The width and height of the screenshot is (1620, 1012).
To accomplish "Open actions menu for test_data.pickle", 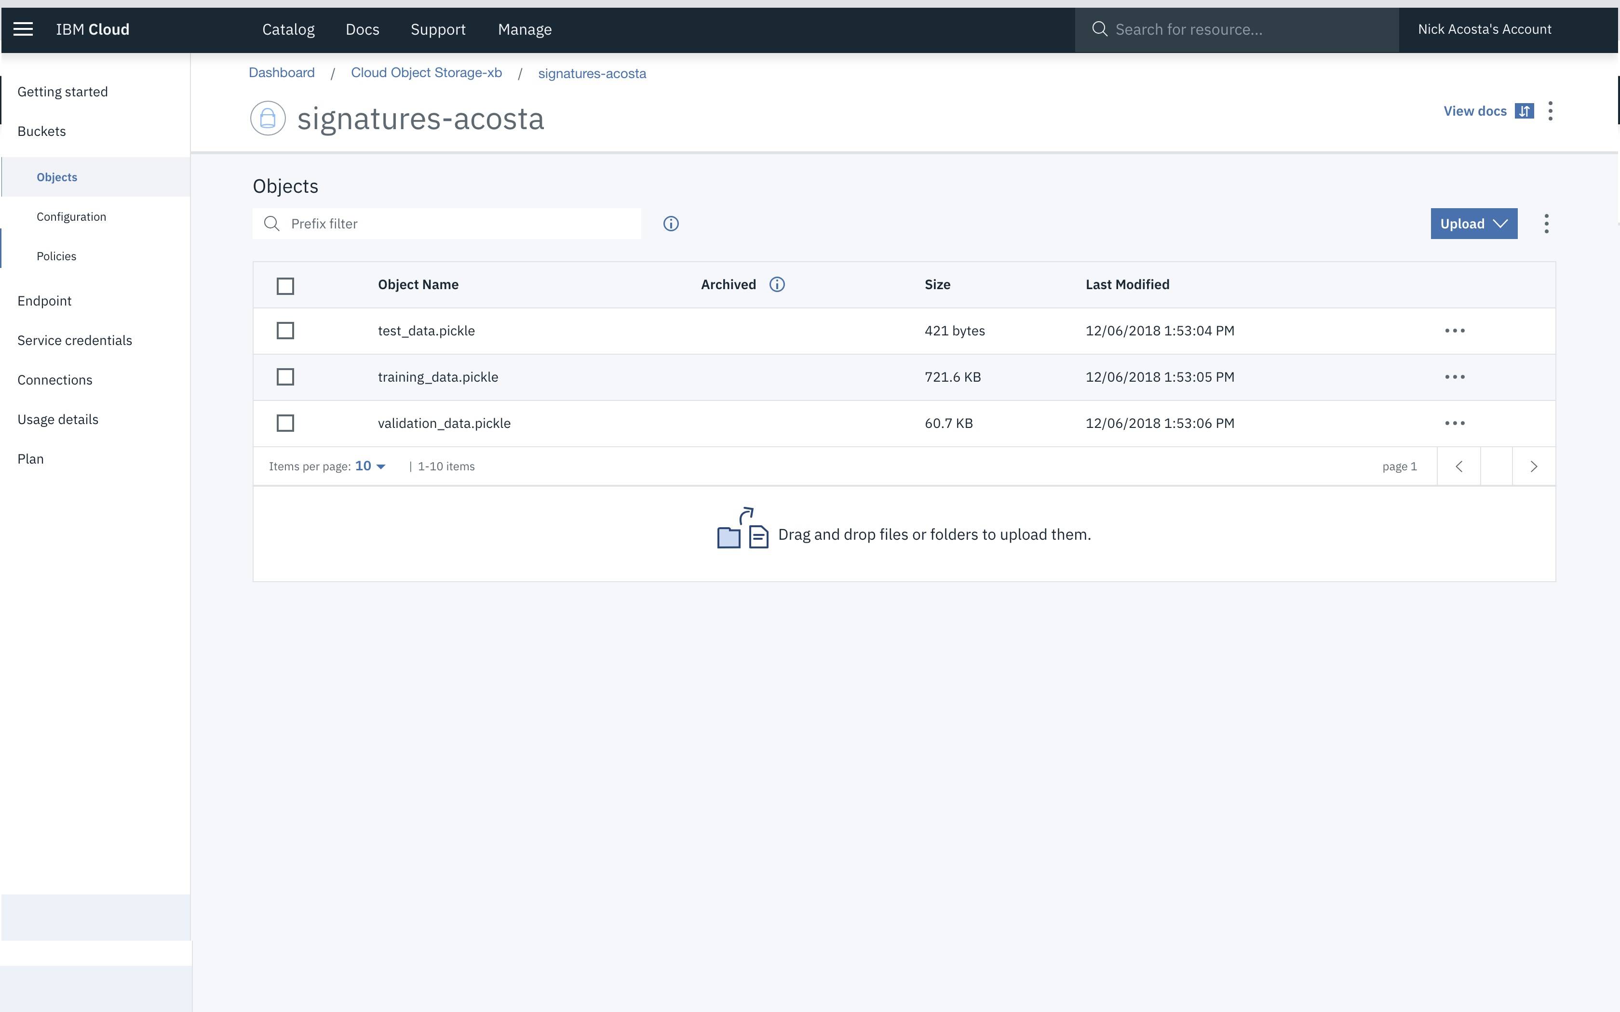I will (1455, 331).
